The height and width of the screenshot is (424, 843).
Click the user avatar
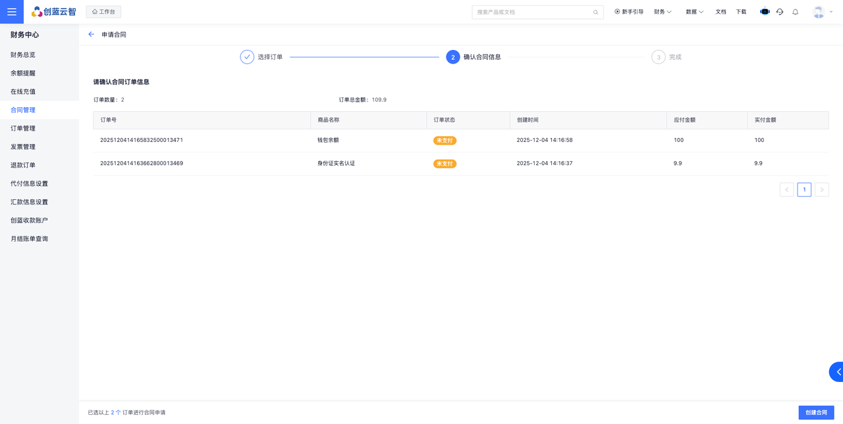[x=819, y=12]
